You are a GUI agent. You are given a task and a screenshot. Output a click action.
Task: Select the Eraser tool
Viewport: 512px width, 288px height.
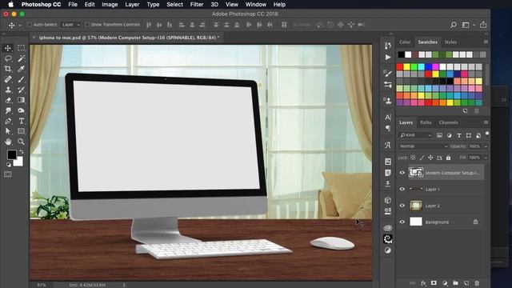click(8, 100)
